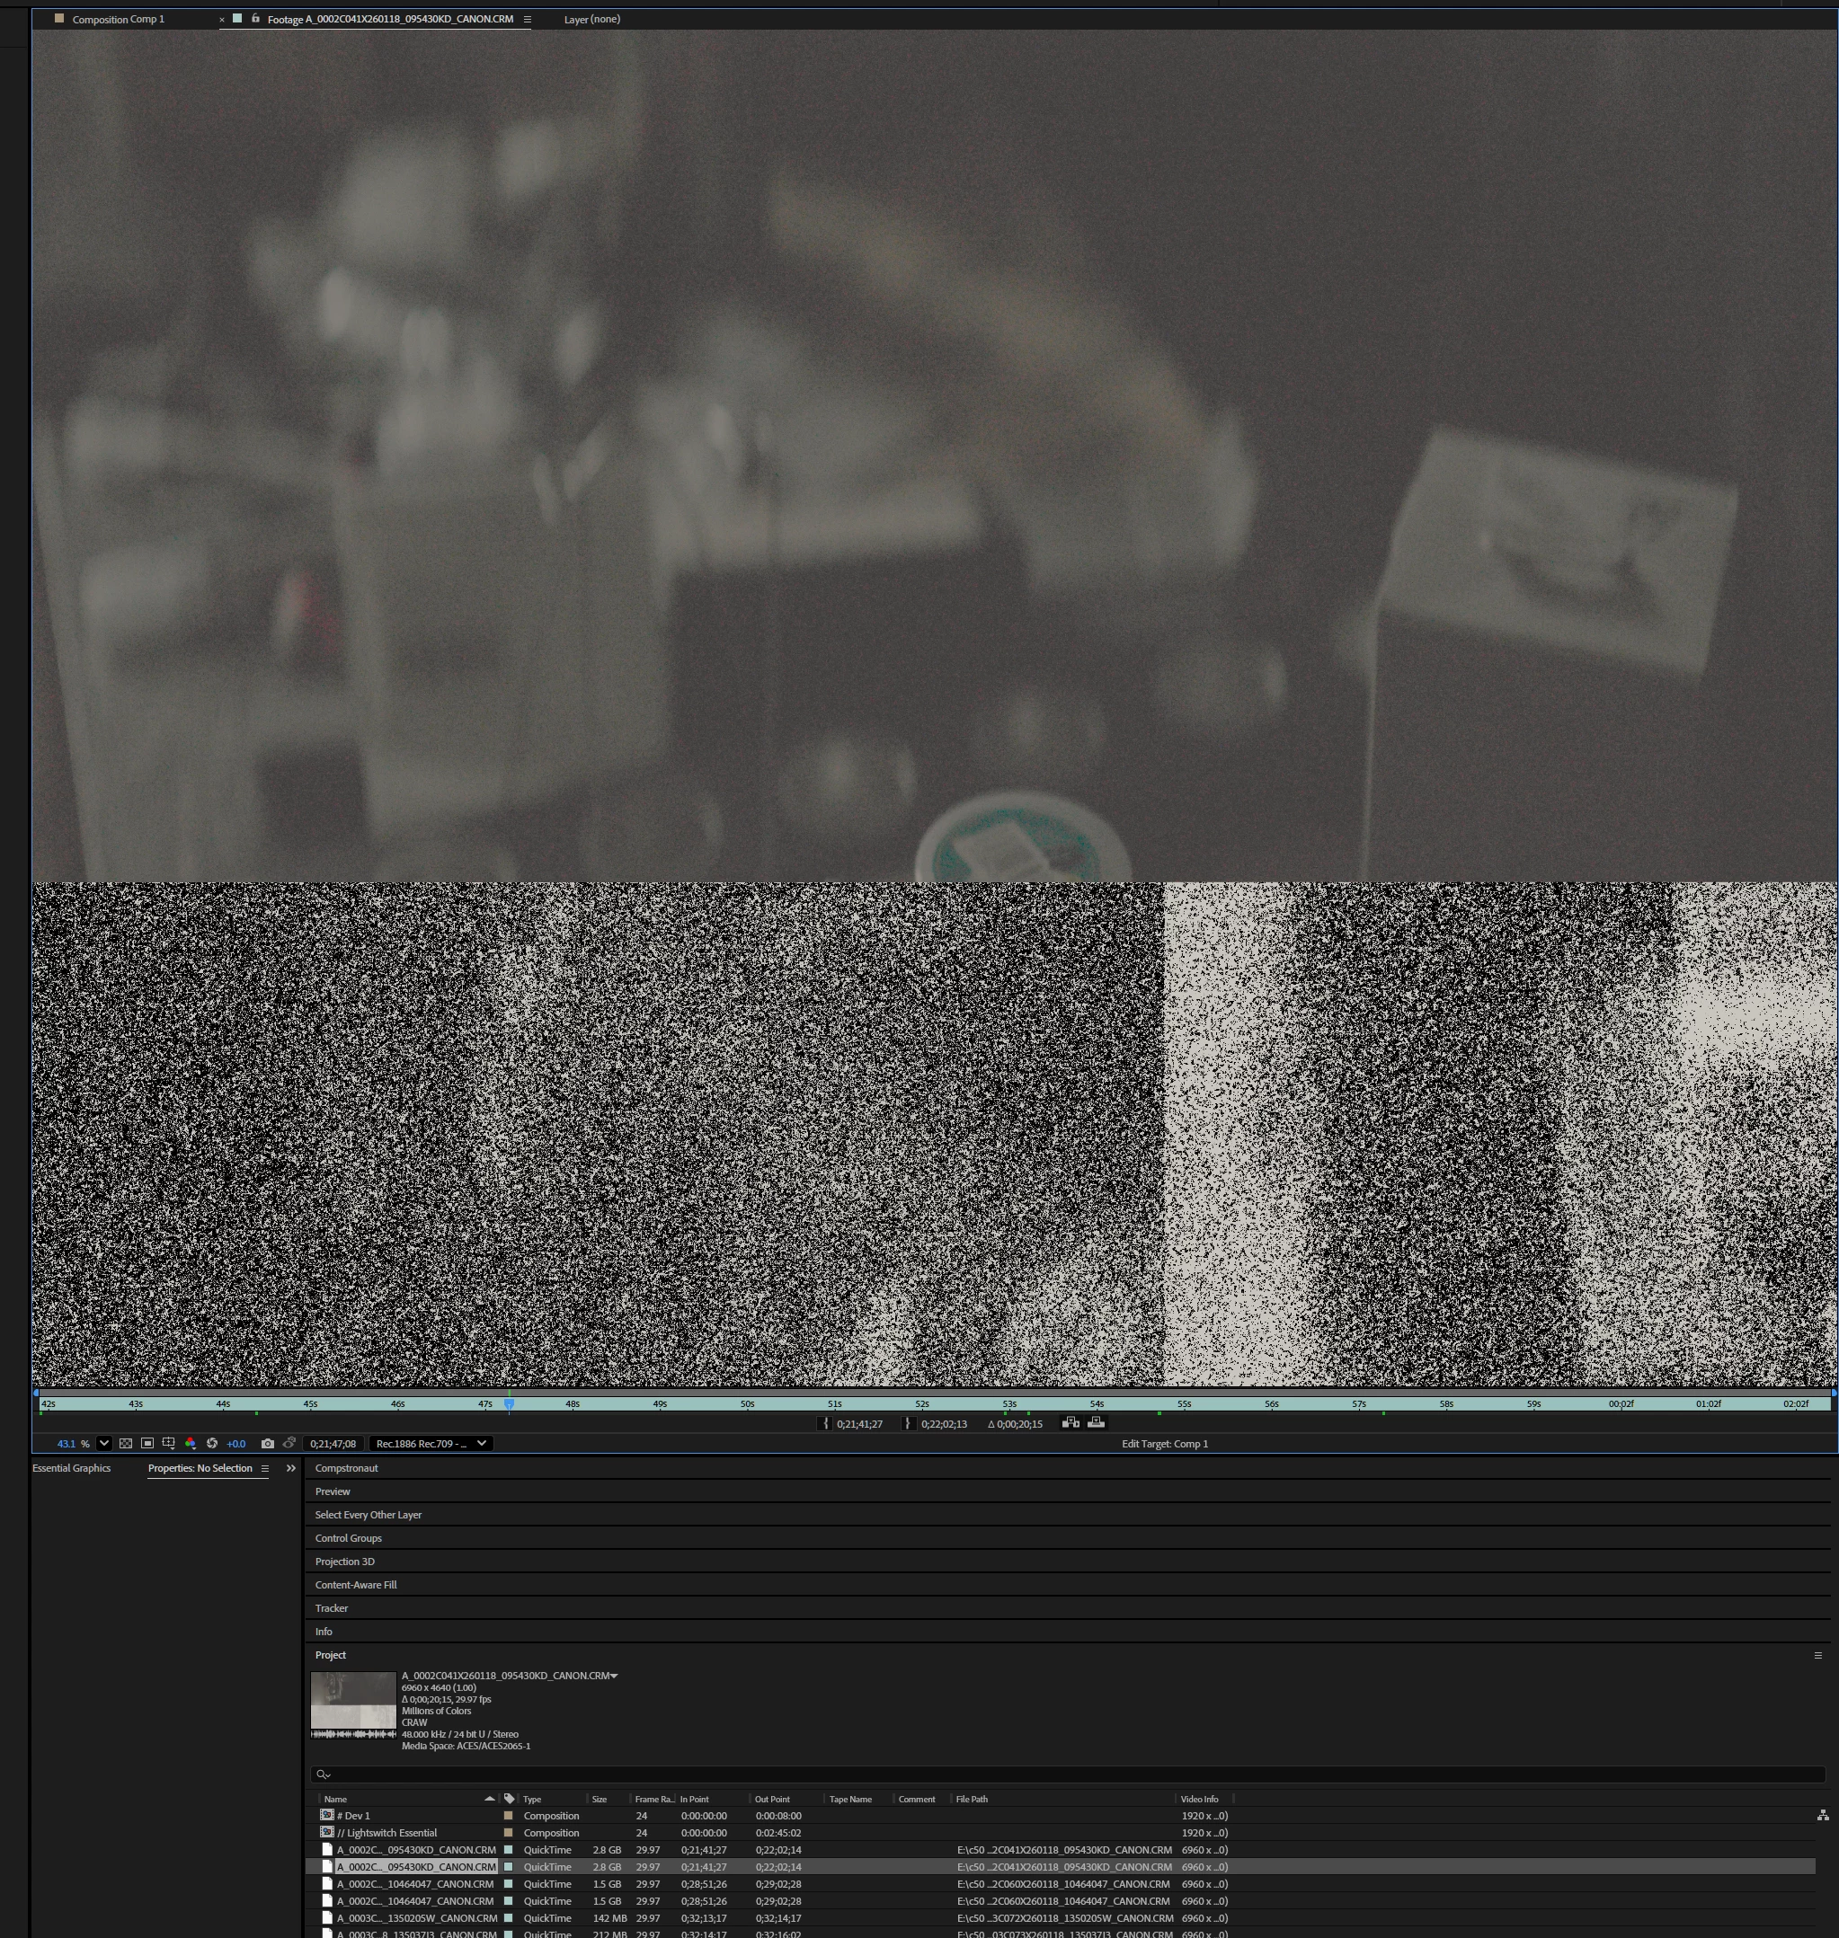This screenshot has height=1938, width=1839.
Task: Expand the Content-Aware Fill panel
Action: (356, 1584)
